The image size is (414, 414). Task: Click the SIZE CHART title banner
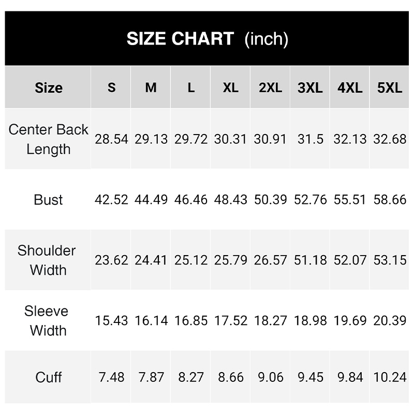coord(206,38)
